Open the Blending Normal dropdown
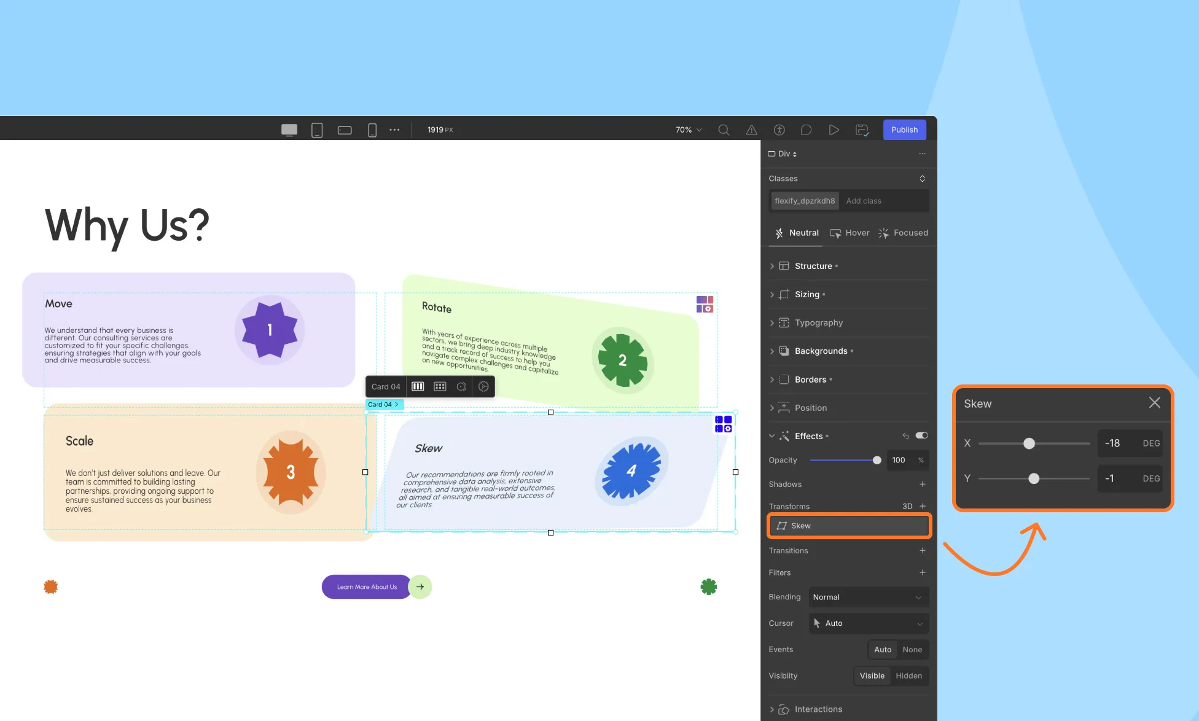Screen dimensions: 1199x721 click(869, 597)
